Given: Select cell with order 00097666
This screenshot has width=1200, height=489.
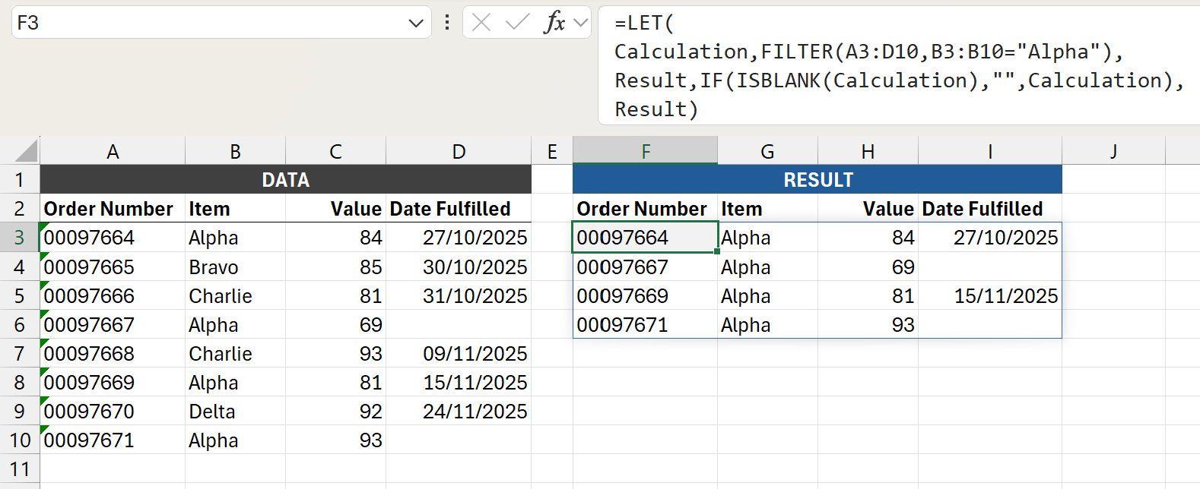Looking at the screenshot, I should coord(113,295).
